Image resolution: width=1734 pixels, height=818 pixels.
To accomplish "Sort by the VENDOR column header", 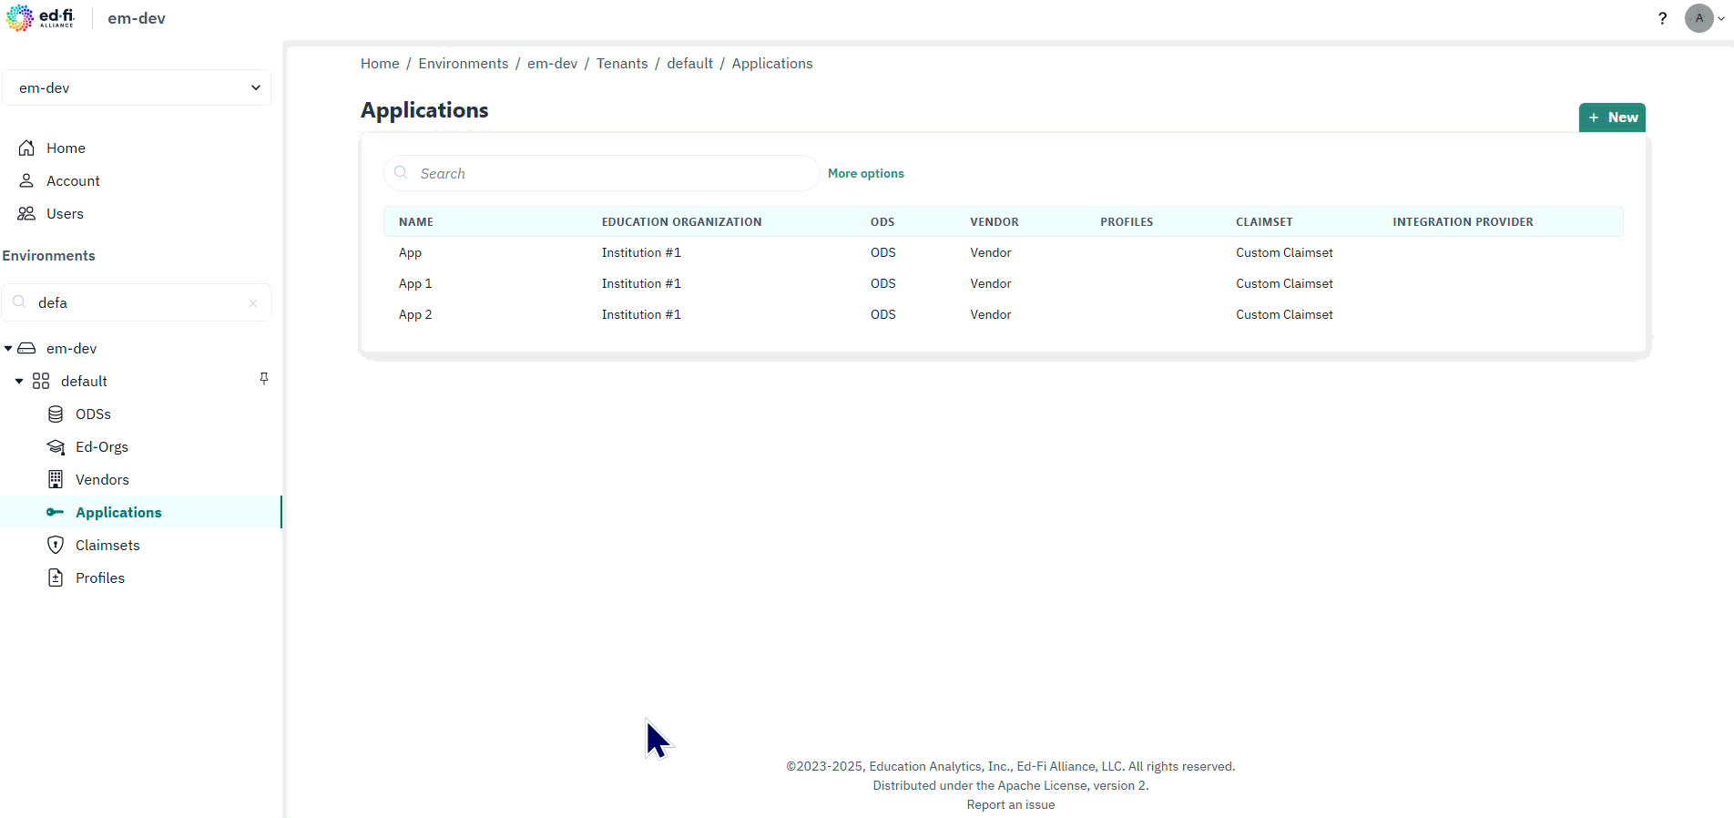I will coord(994,221).
